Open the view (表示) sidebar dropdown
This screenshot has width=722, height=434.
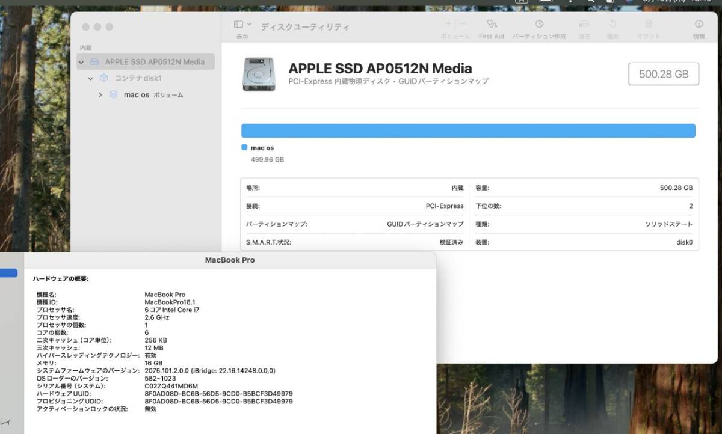(x=242, y=25)
